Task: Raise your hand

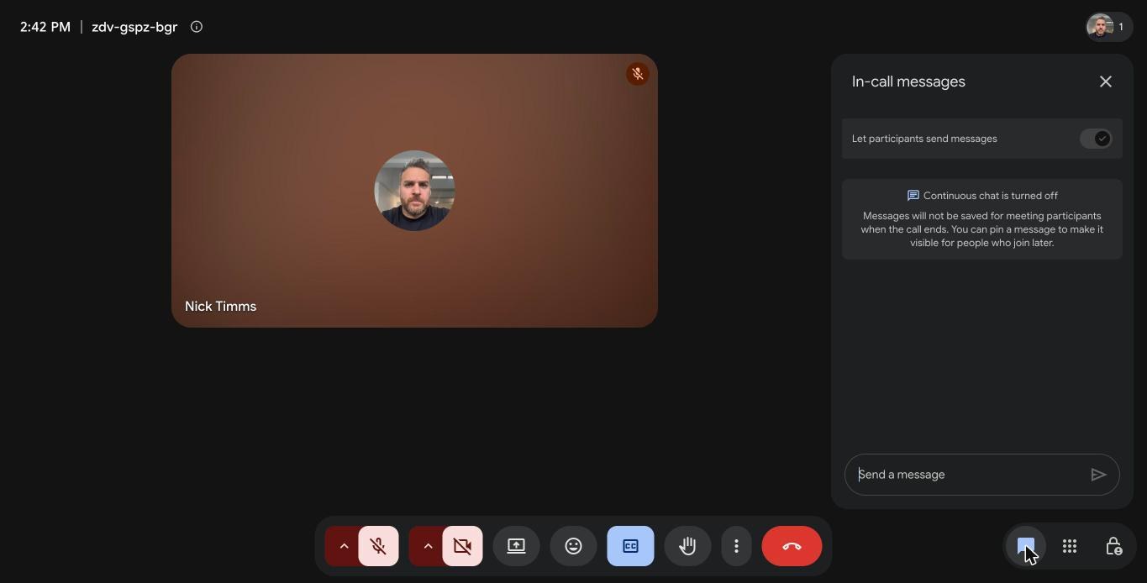Action: point(687,546)
